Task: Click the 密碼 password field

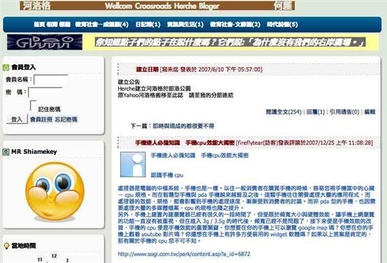Action: [x=45, y=92]
